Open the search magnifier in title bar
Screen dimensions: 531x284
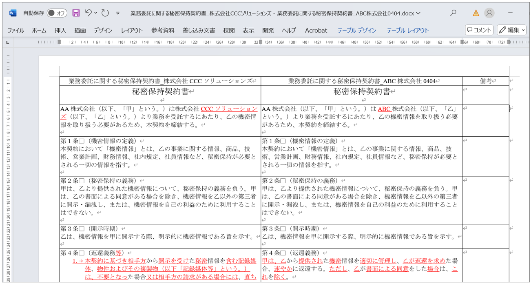[453, 13]
